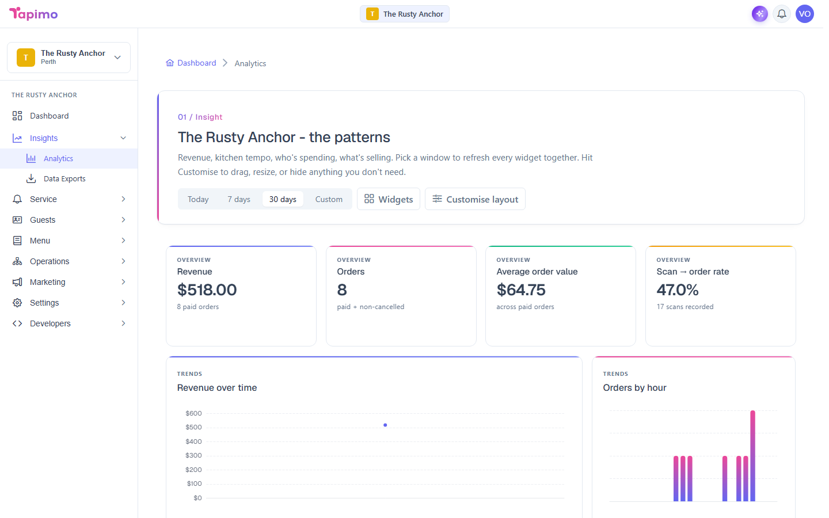
Task: Click the Scan → order rate card
Action: (721, 296)
